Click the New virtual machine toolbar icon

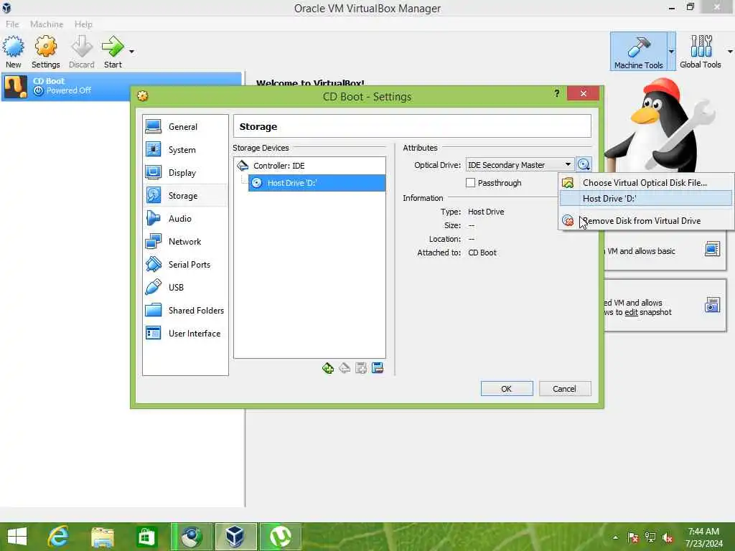[13, 52]
